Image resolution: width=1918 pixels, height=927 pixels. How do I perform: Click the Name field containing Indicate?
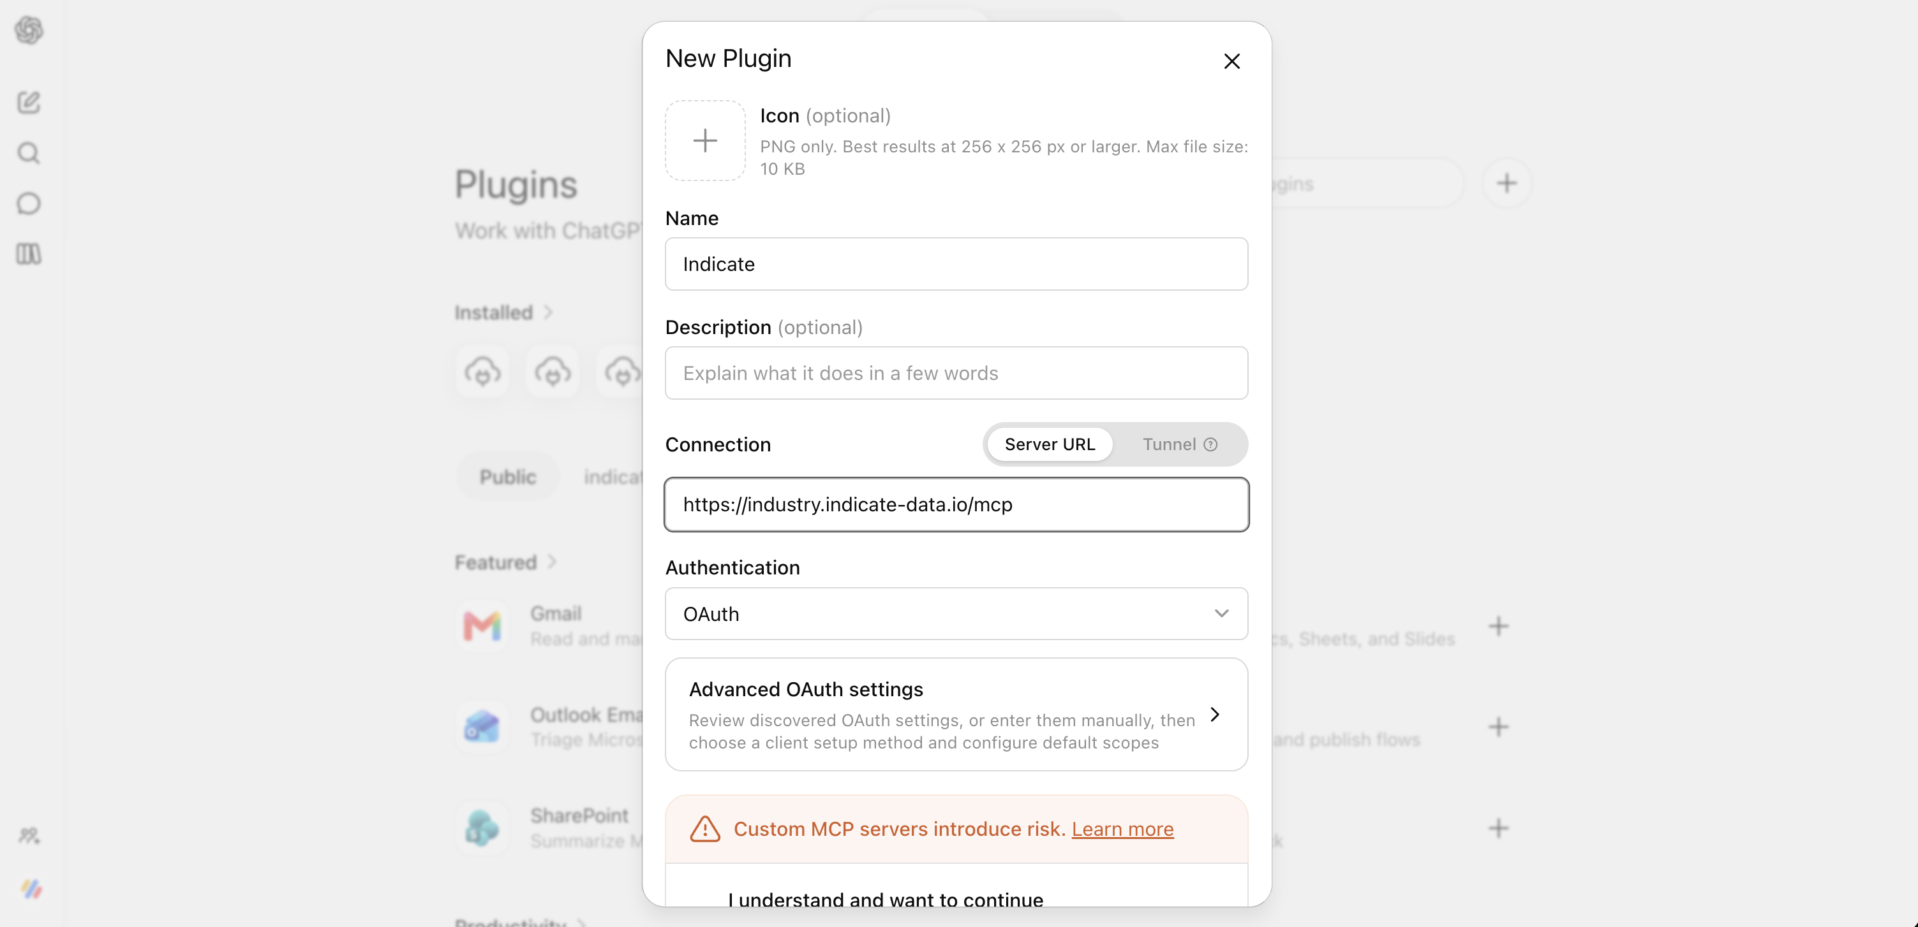[x=956, y=264]
